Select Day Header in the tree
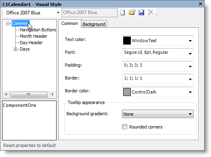This screenshot has width=211, height=157. pos(31,43)
